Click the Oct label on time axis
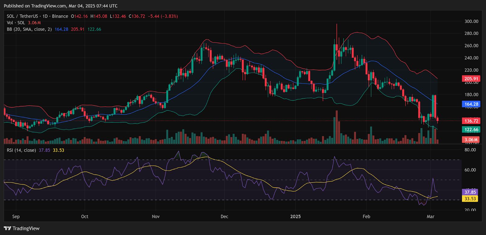 click(85, 216)
